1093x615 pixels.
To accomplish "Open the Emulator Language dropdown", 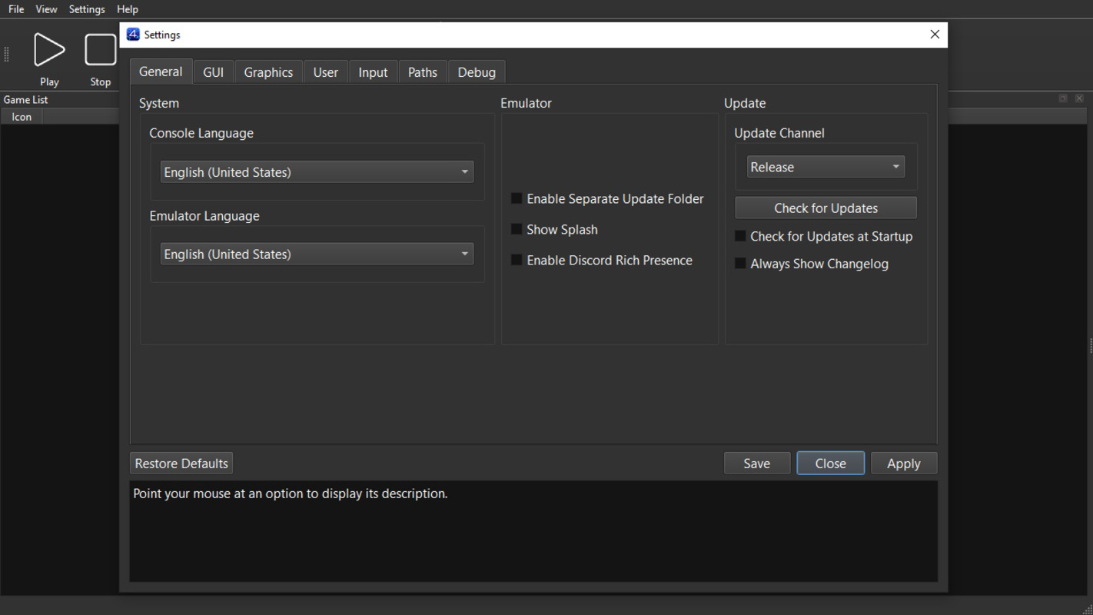I will 317,254.
